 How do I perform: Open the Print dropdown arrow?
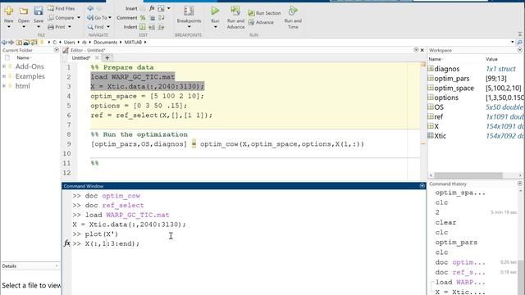[x=70, y=27]
